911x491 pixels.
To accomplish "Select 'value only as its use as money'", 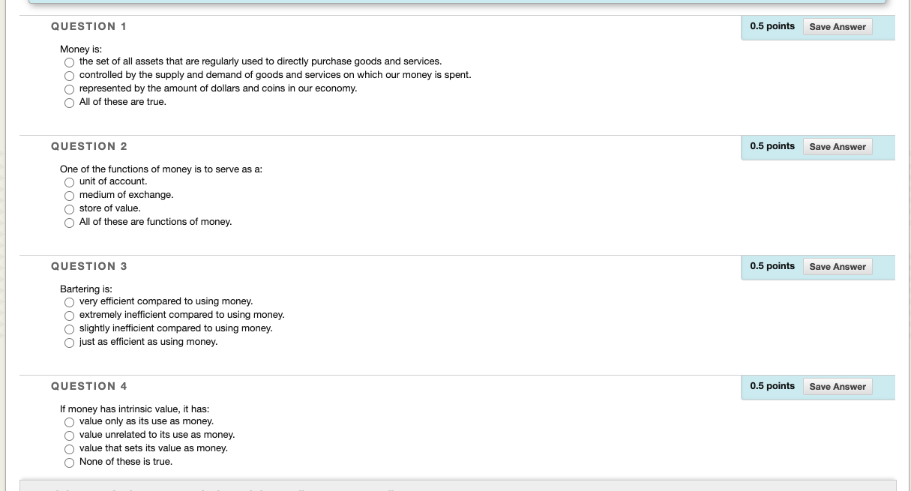I will click(x=70, y=422).
